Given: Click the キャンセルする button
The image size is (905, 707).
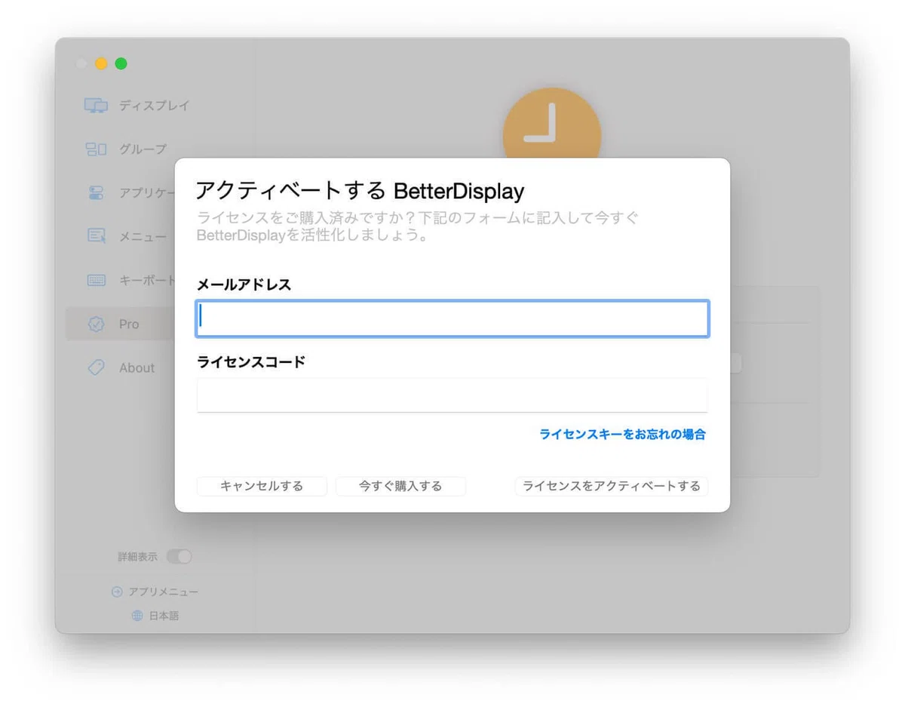Looking at the screenshot, I should [262, 486].
